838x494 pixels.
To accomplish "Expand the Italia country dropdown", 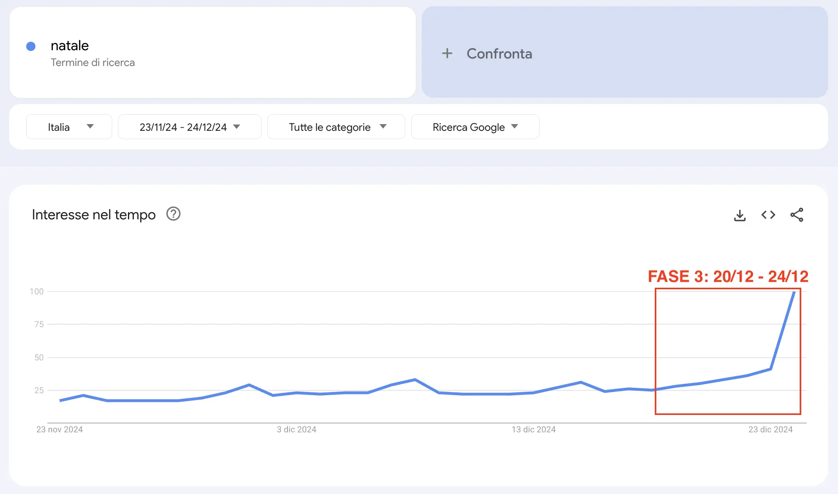I will coord(69,127).
